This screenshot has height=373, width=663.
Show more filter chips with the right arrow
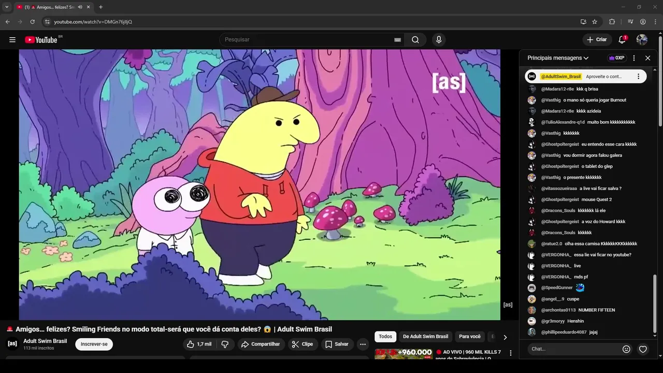tap(505, 337)
